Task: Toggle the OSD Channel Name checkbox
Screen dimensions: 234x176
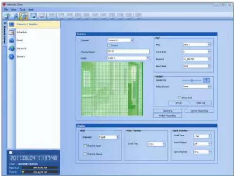Action: (85, 146)
